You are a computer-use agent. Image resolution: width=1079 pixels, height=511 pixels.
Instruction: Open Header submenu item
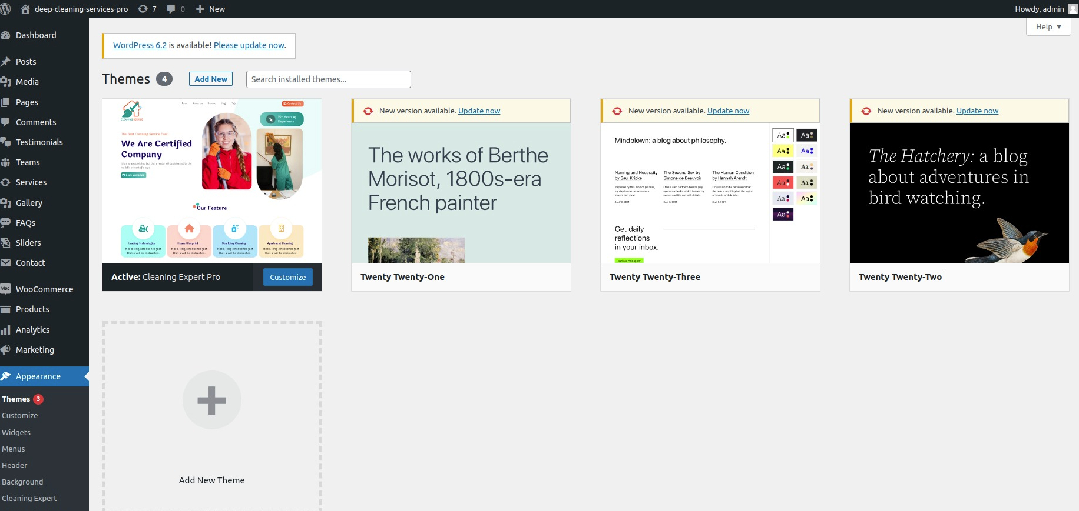tap(15, 465)
